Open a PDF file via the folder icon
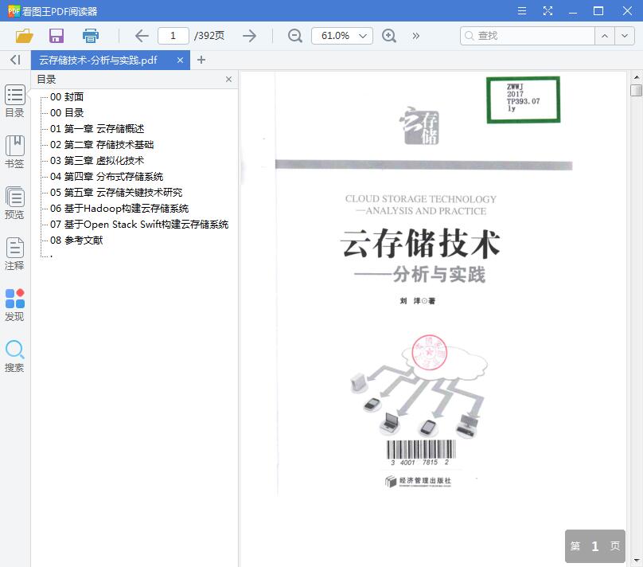 tap(23, 36)
